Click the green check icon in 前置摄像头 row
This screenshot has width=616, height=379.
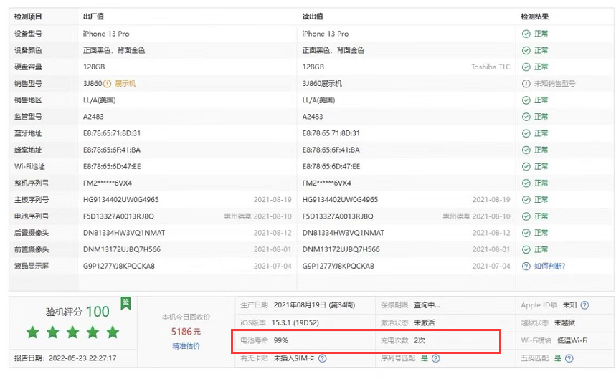[x=526, y=249]
